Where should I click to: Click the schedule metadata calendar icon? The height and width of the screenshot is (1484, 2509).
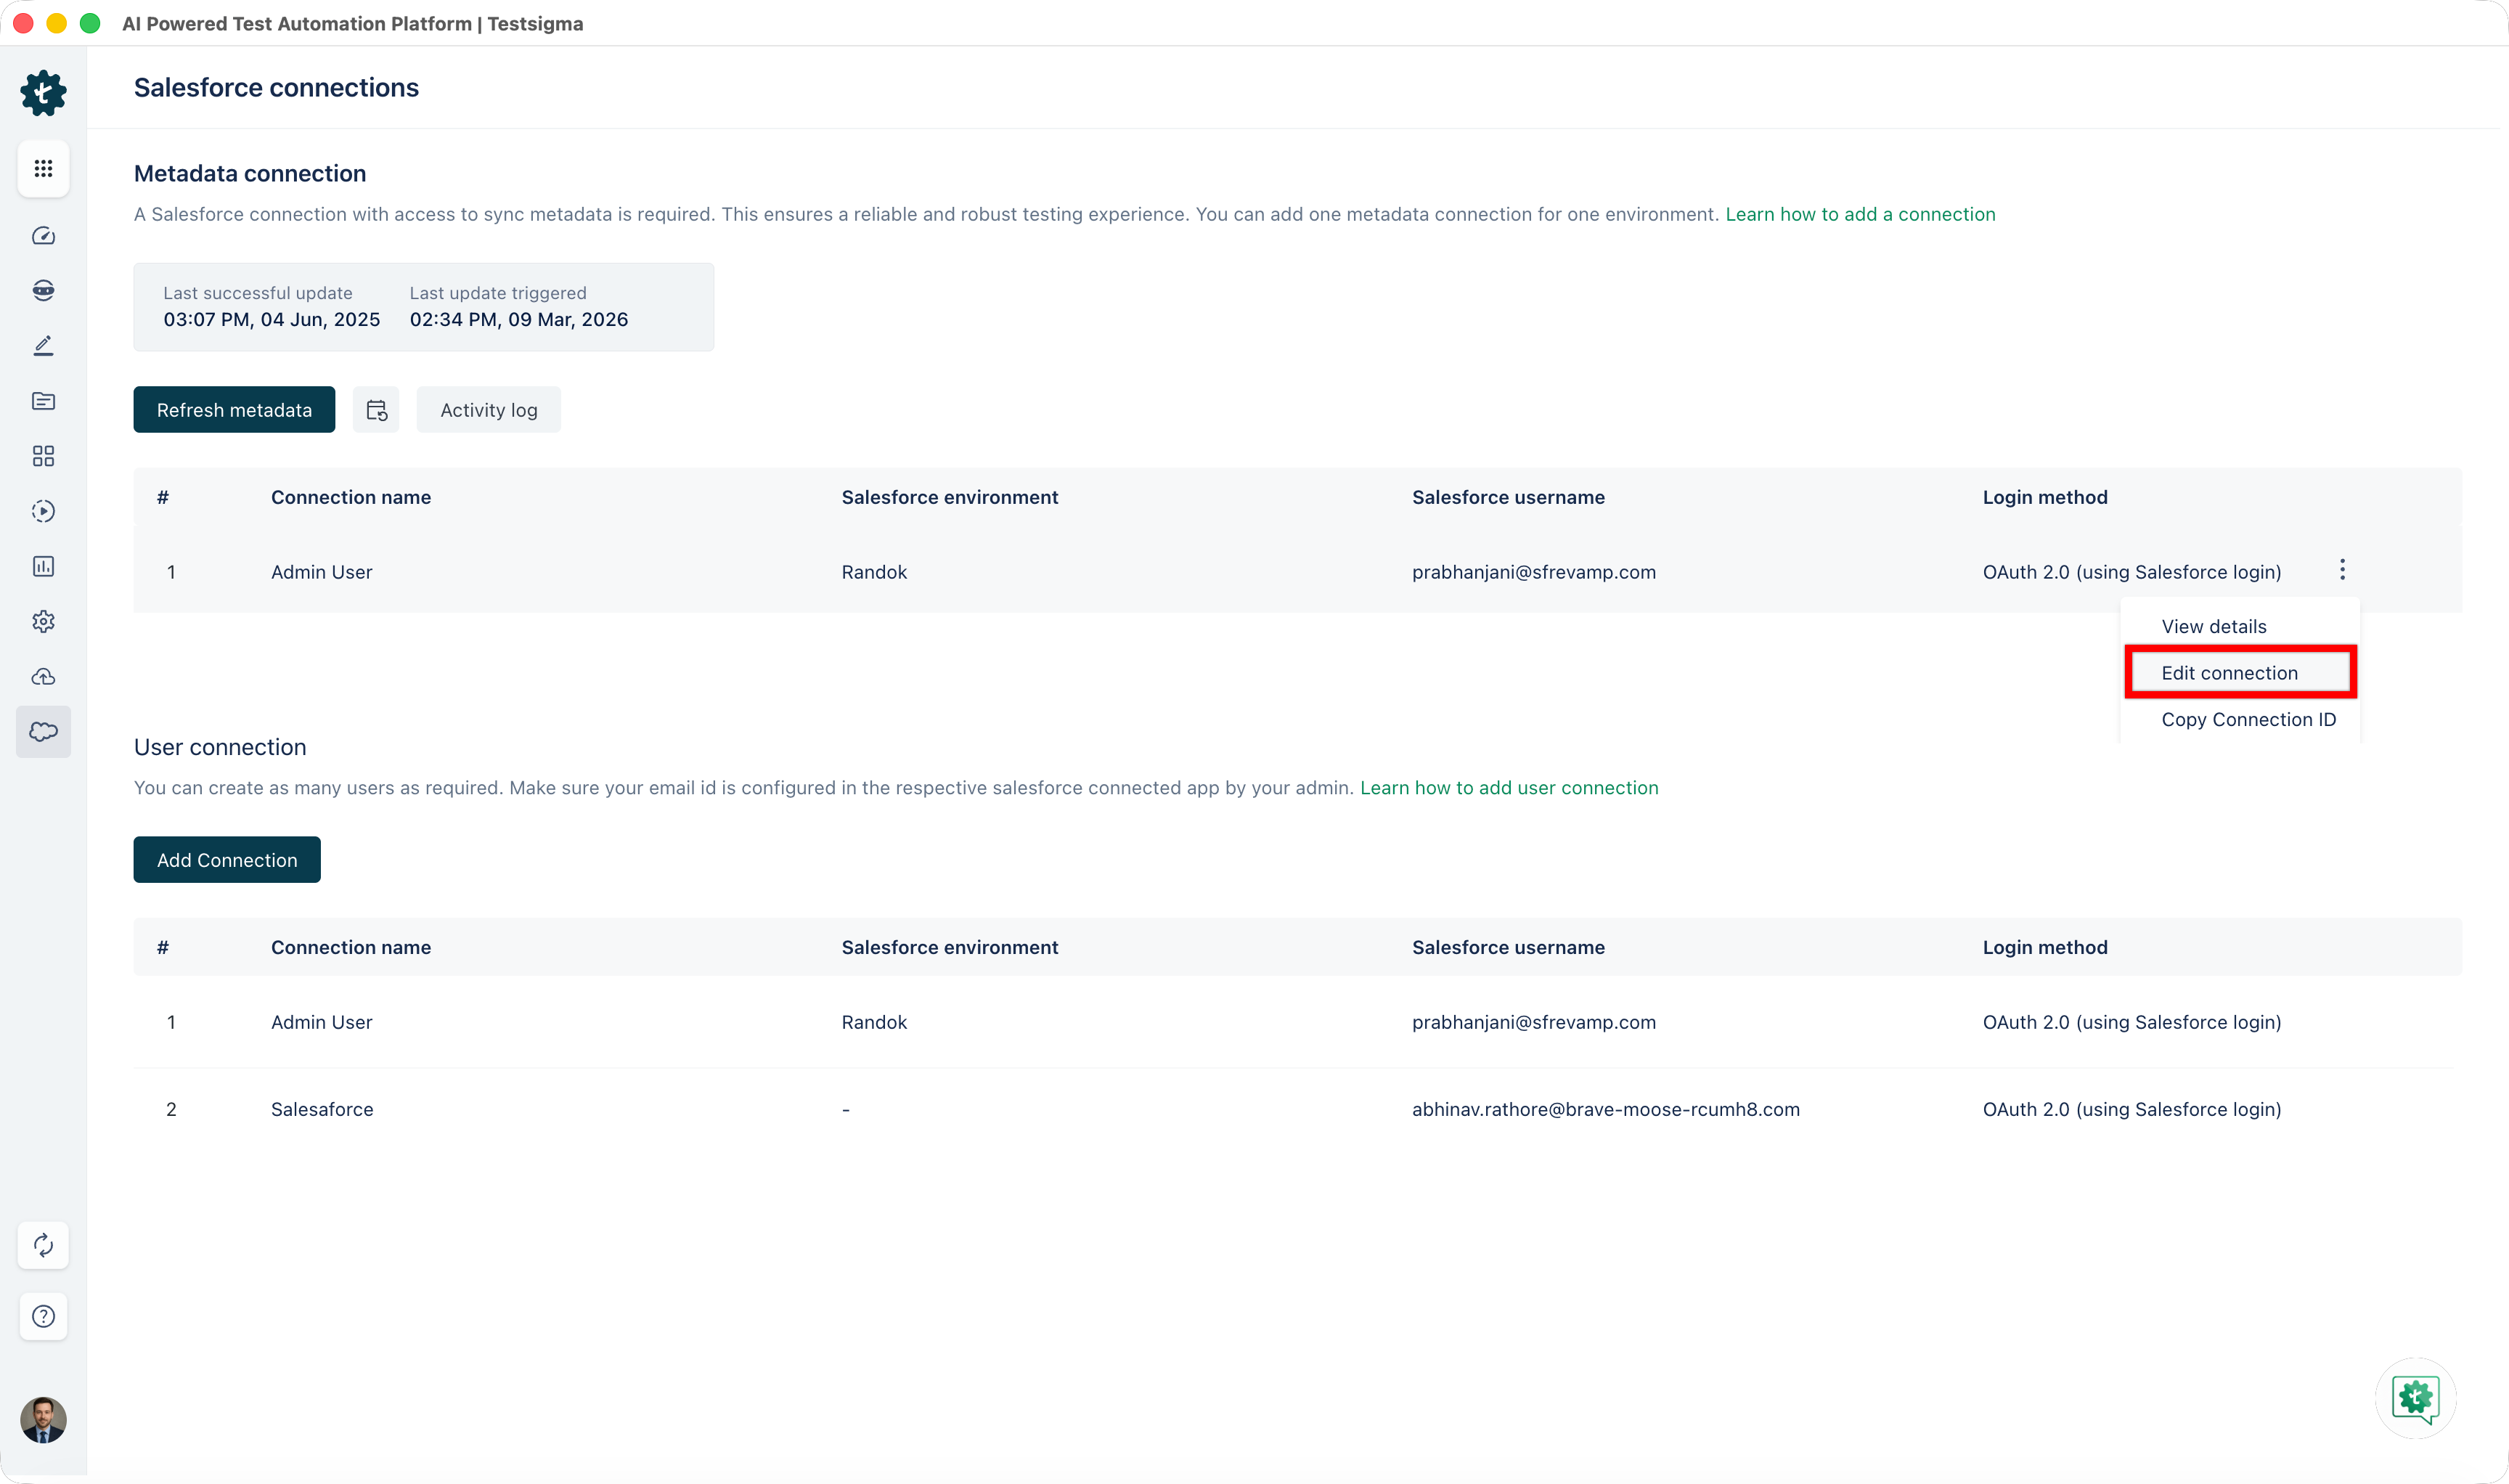pyautogui.click(x=376, y=410)
